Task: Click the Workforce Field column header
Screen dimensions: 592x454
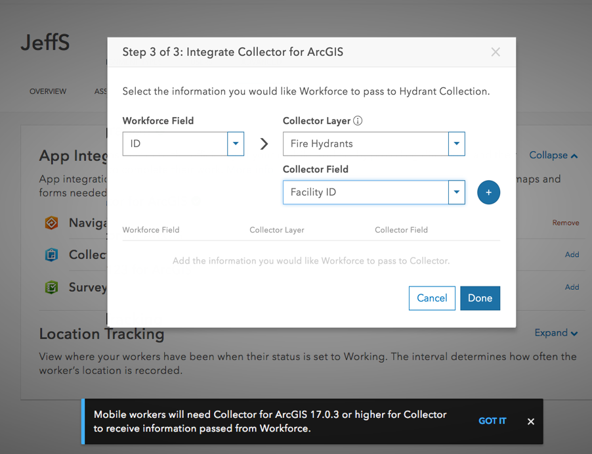Action: [x=151, y=230]
